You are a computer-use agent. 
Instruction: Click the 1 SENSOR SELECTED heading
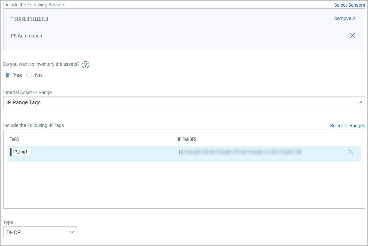point(29,19)
